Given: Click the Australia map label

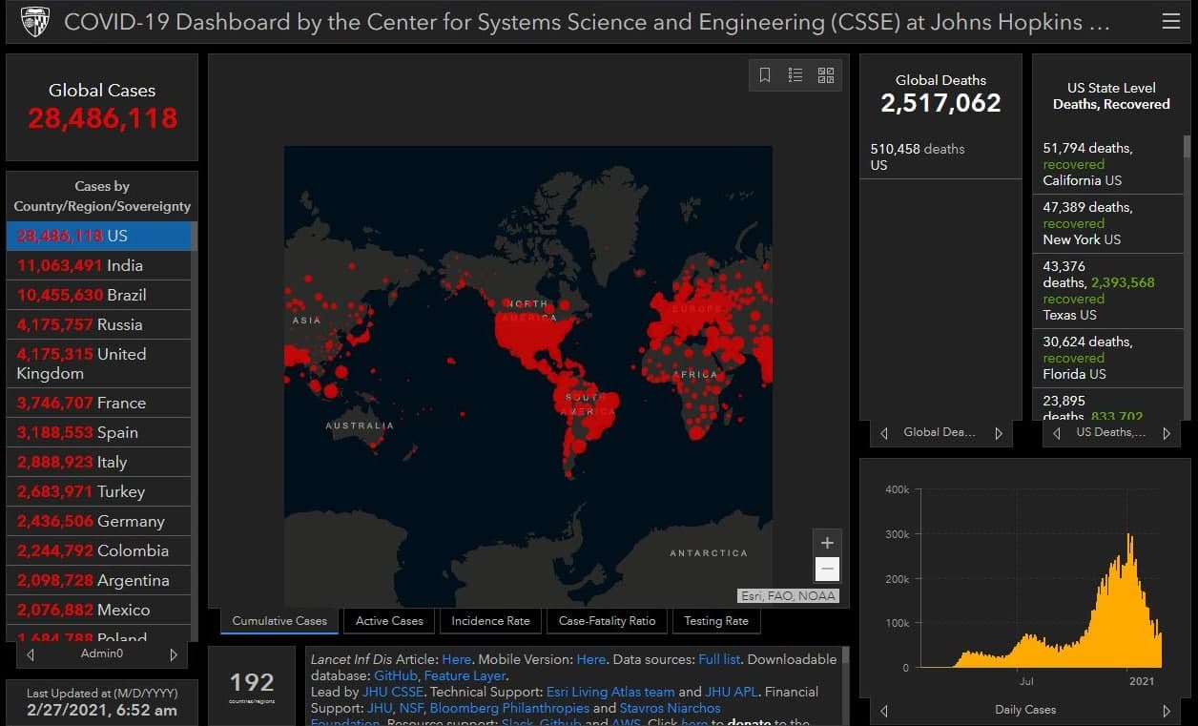Looking at the screenshot, I should (x=360, y=425).
